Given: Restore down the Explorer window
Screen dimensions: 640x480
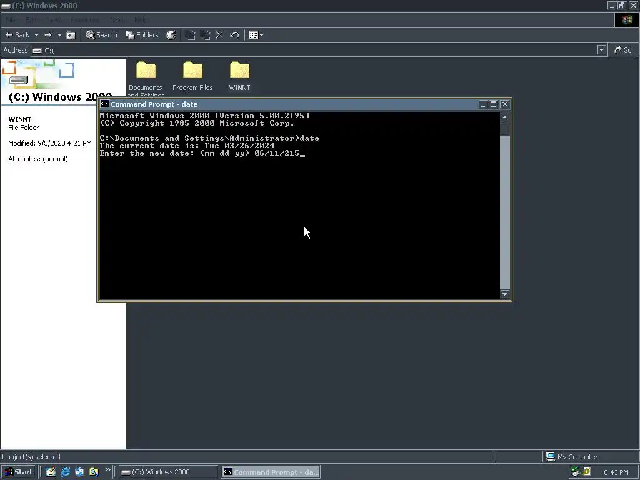Looking at the screenshot, I should tap(622, 5).
